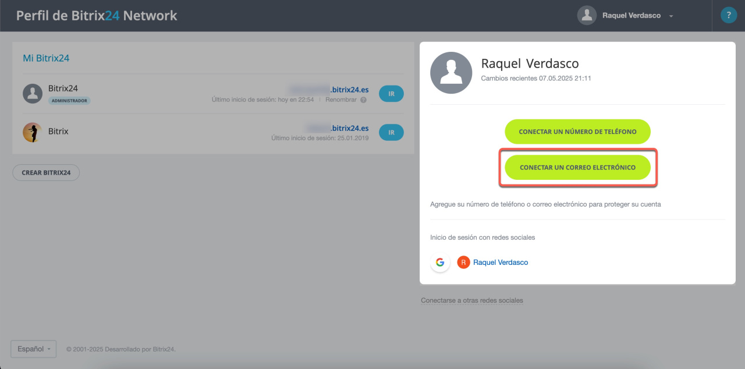Click the help icon next to Renombrar

point(363,100)
